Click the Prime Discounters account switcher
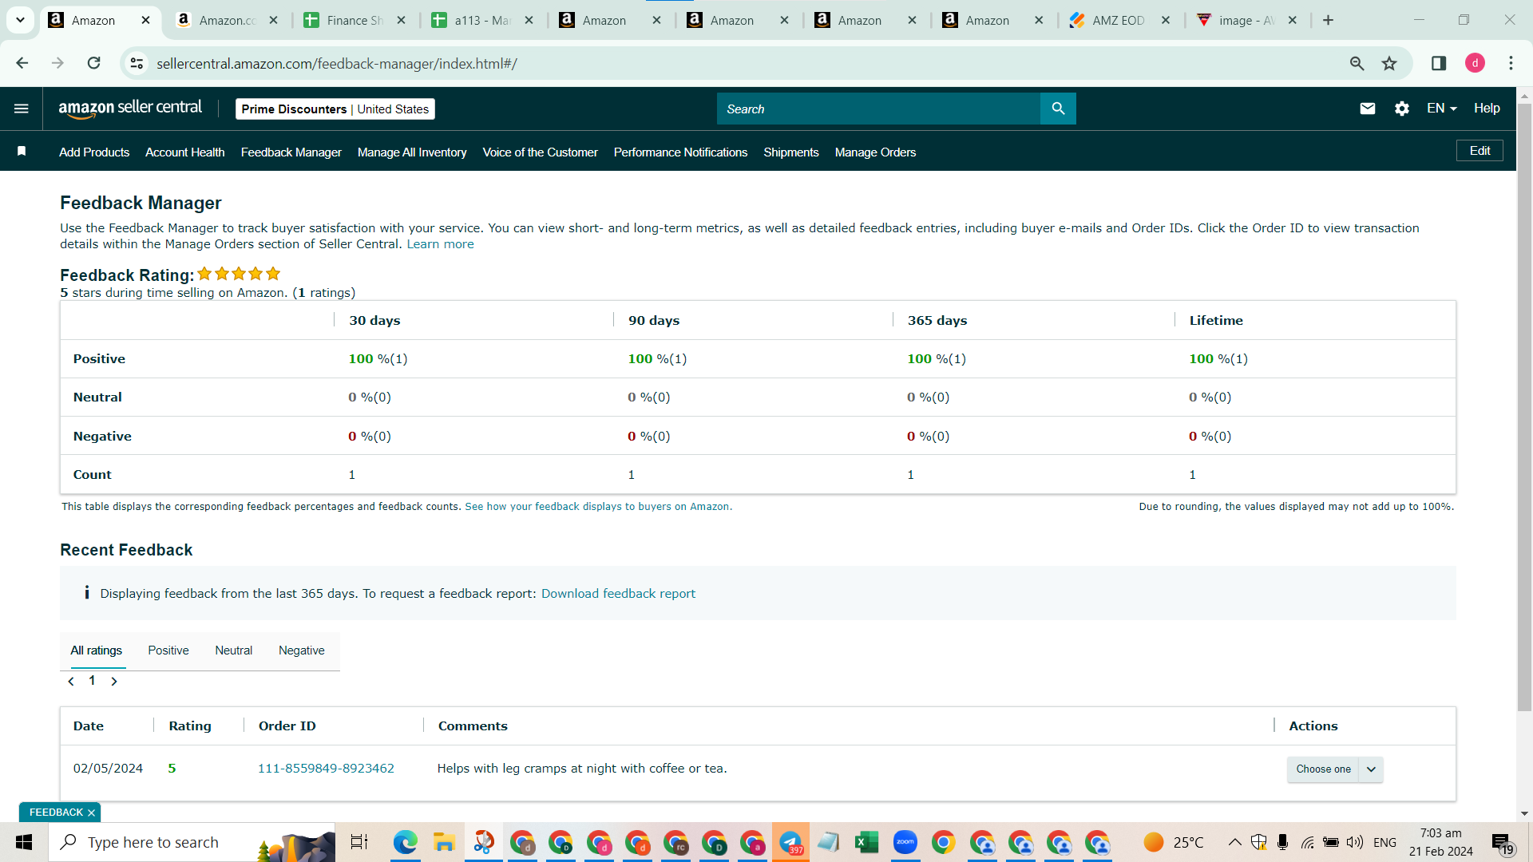1533x862 pixels. point(335,109)
